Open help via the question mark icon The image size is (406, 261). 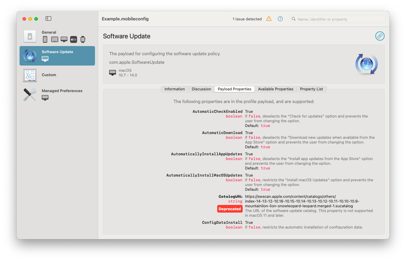(x=280, y=19)
